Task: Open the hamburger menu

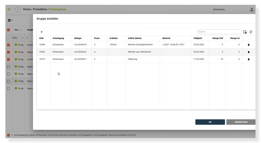Action: 9,9
